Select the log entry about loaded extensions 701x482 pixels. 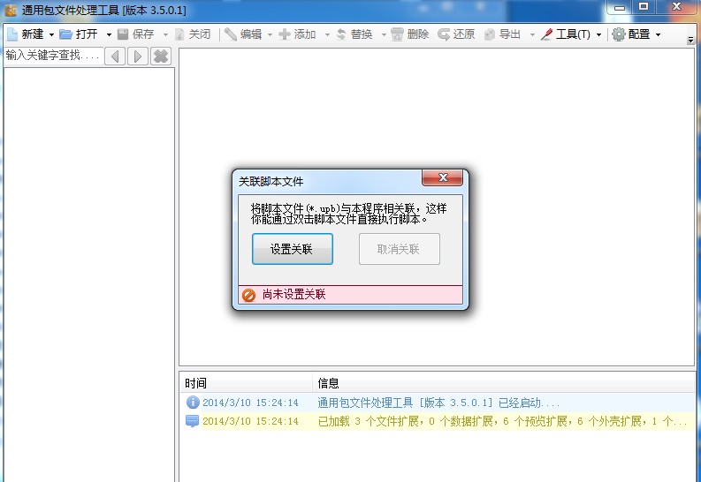tap(442, 421)
